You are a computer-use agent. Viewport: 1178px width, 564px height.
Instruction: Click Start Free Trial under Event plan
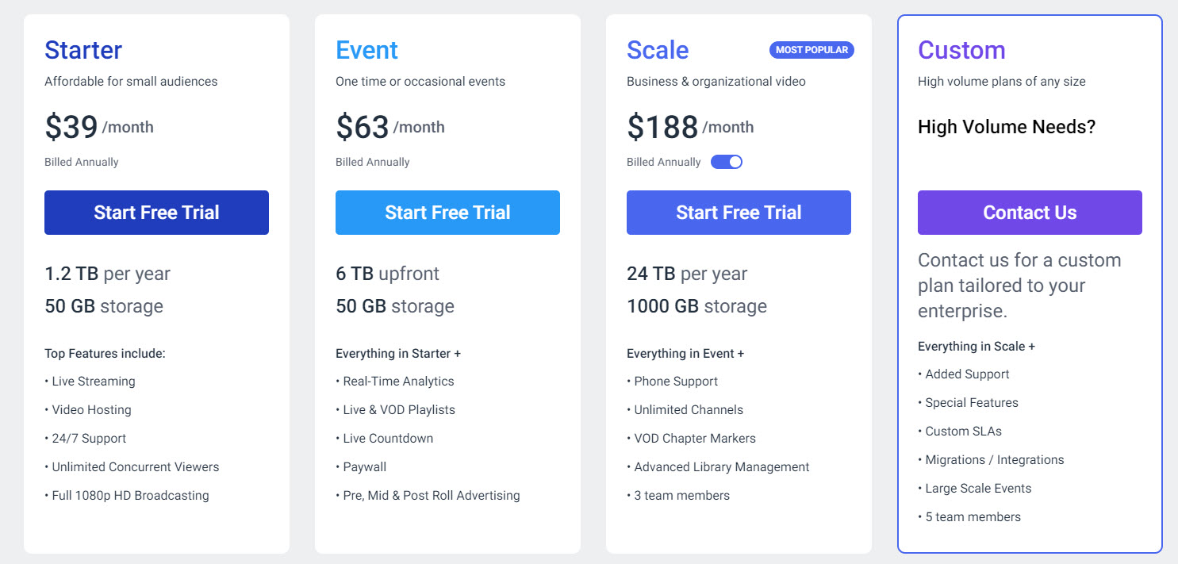point(447,213)
